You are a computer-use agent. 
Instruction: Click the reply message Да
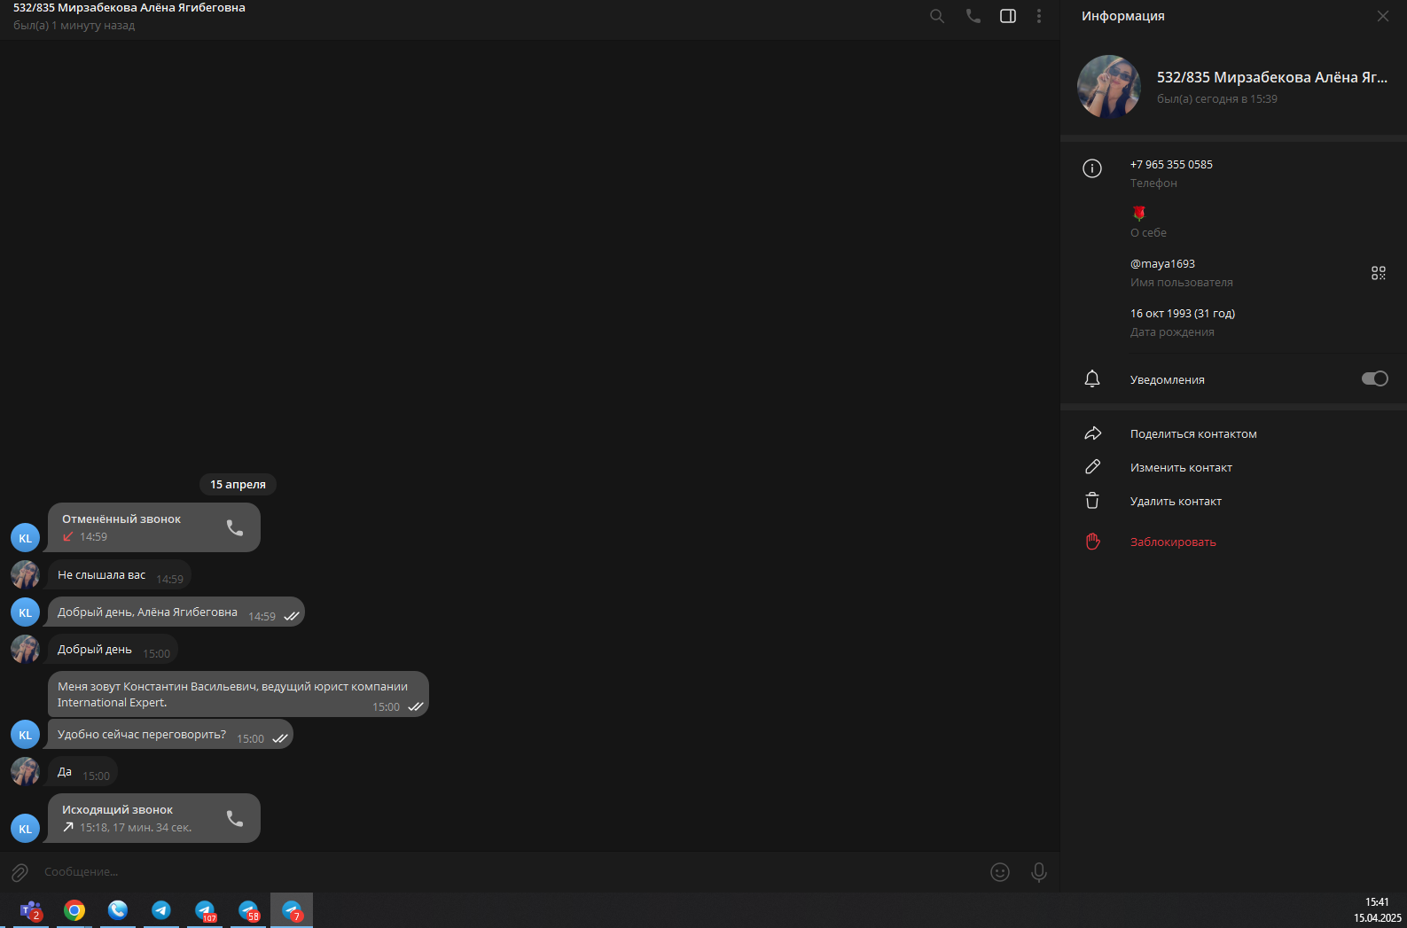pyautogui.click(x=82, y=772)
